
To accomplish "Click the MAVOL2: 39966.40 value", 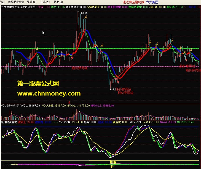I will pyautogui.click(x=102, y=106).
